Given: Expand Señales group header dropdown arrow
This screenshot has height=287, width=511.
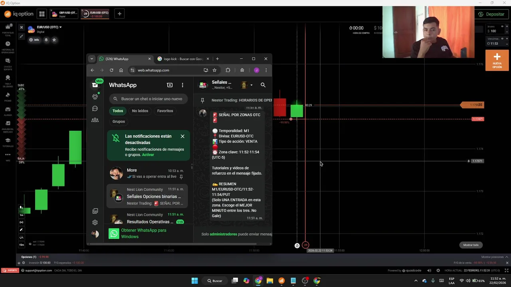Looking at the screenshot, I should coord(251,85).
